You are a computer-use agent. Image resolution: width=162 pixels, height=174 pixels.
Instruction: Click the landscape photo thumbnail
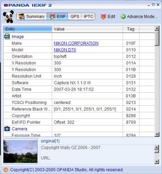click(x=20, y=151)
